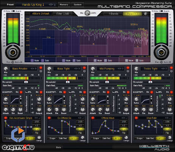Click the Mix knob of the Treble Tight band
Screen dimensions: 175x152
tap(136, 69)
